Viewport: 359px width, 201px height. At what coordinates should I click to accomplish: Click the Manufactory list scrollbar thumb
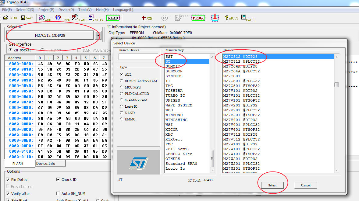[212, 158]
